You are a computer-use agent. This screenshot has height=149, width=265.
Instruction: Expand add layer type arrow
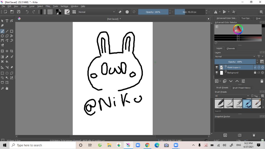click(220, 81)
